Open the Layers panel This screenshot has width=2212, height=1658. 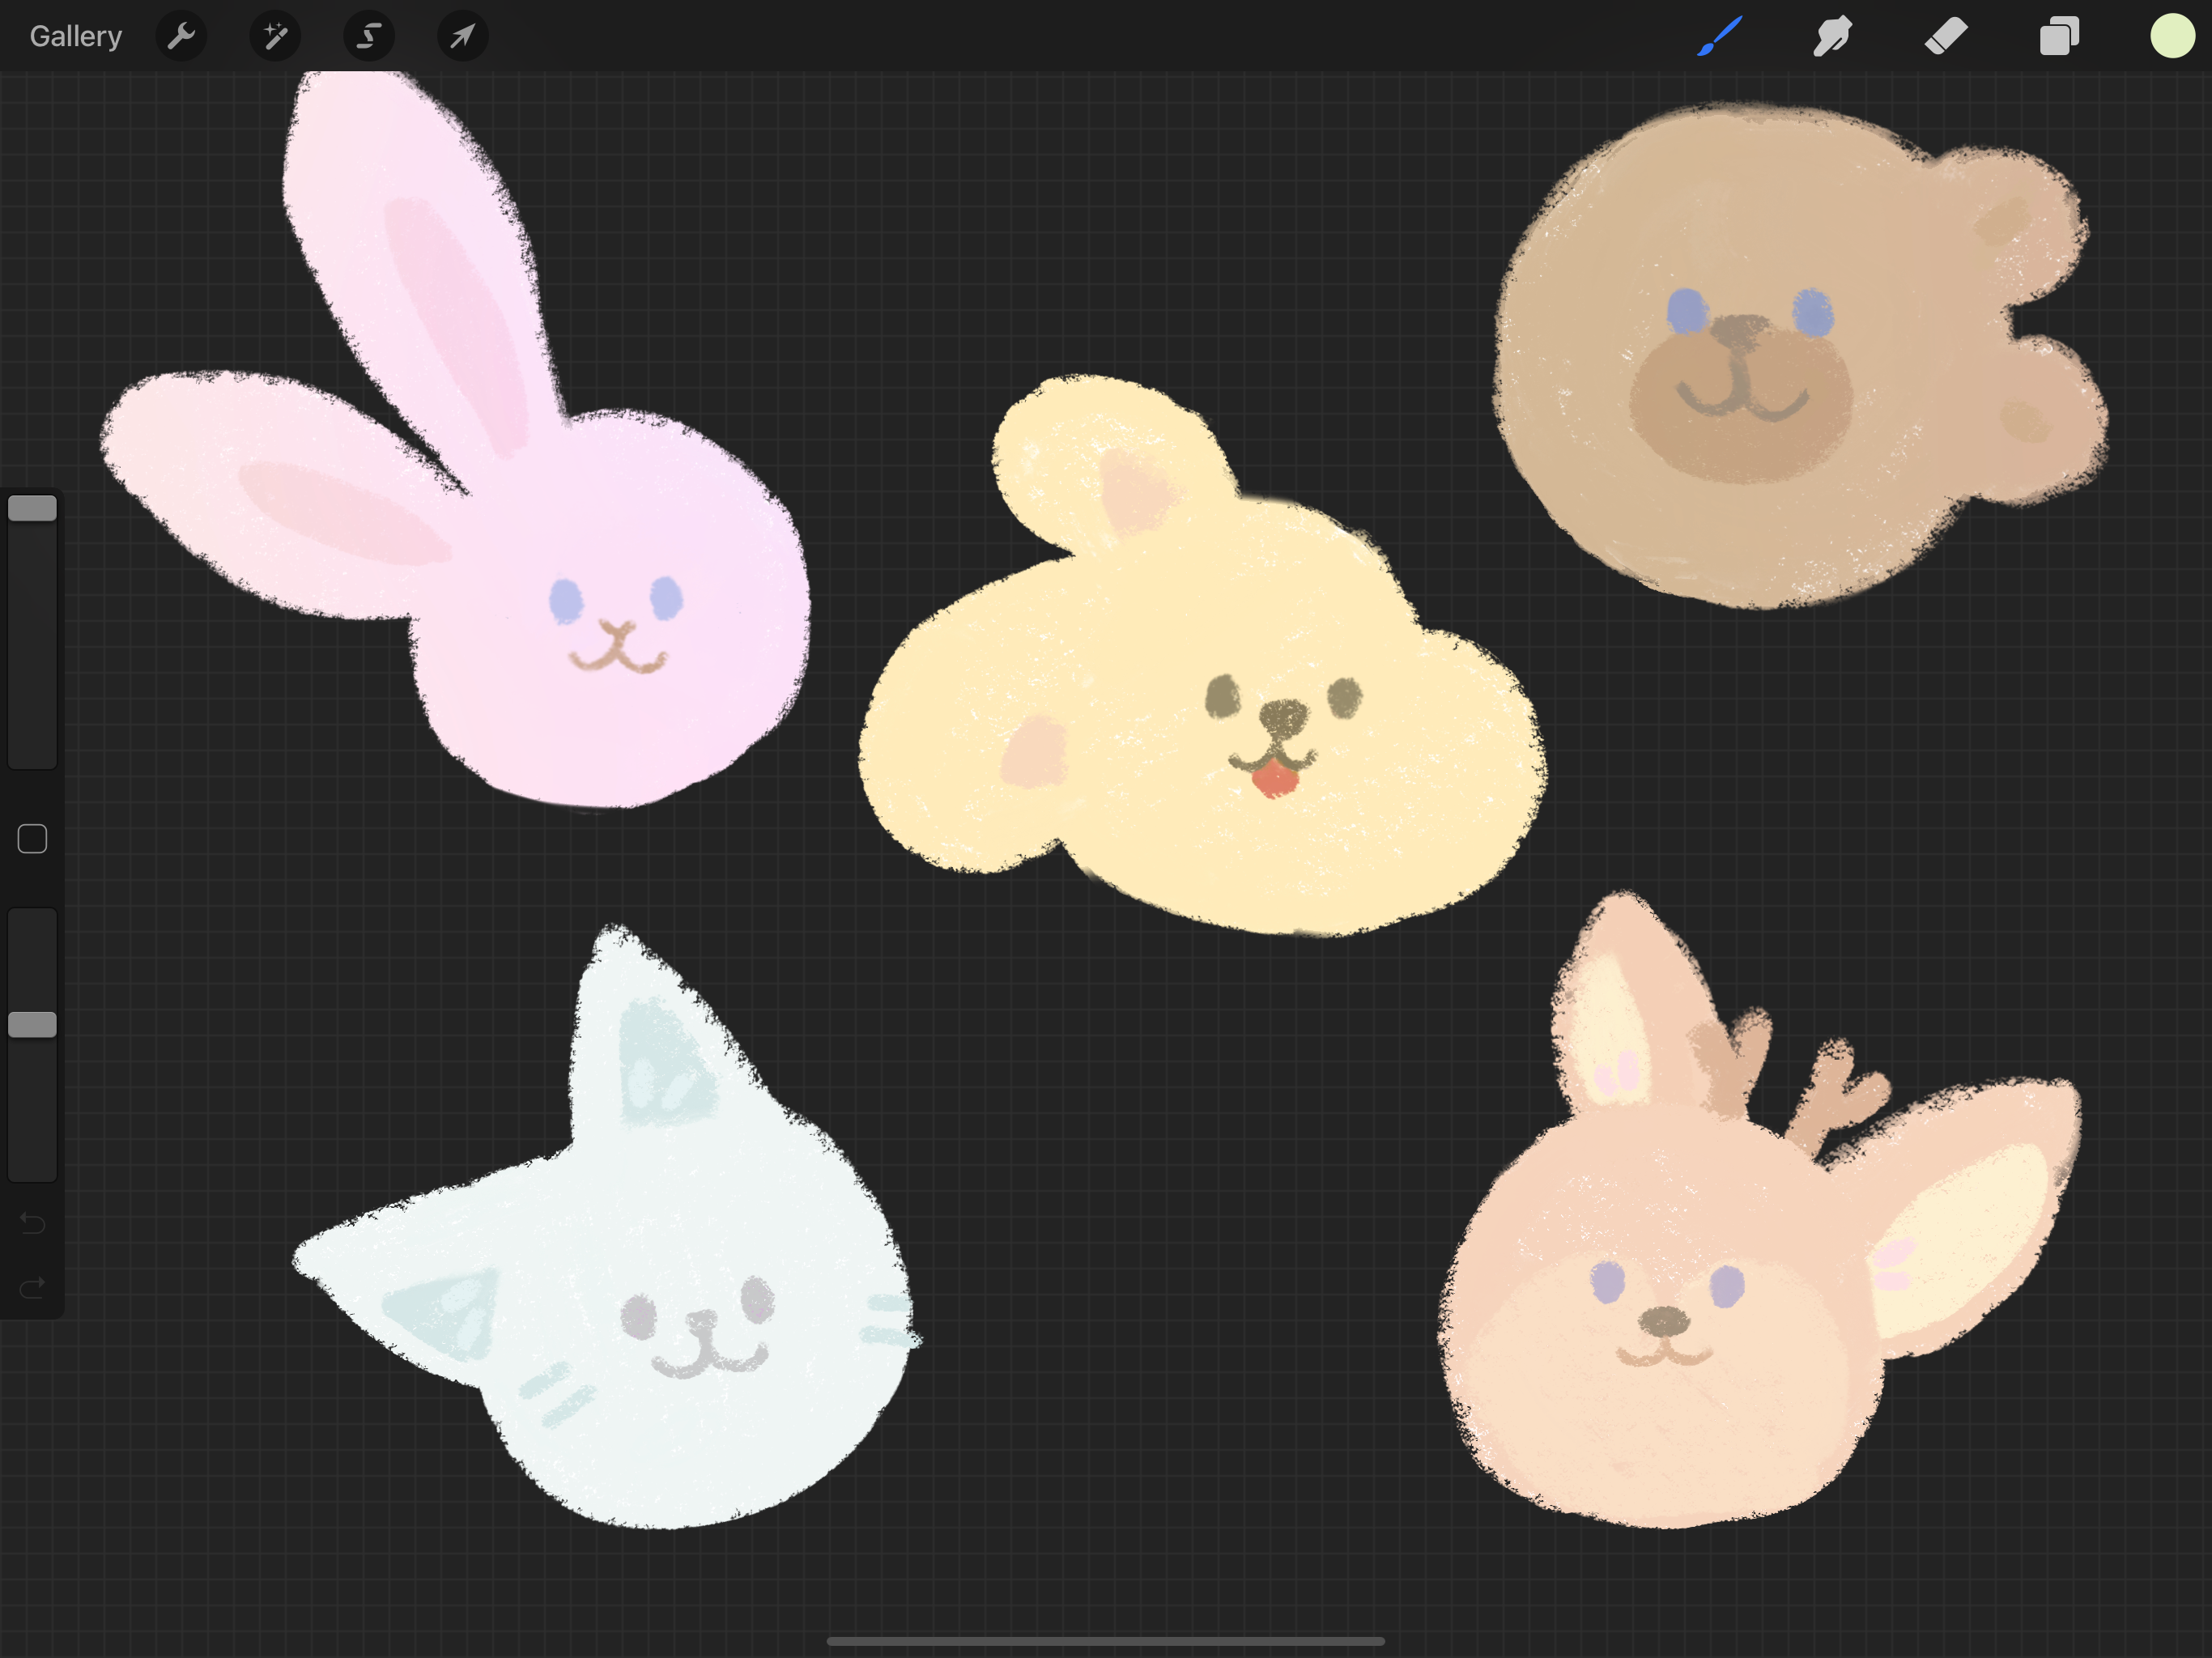coord(2059,36)
